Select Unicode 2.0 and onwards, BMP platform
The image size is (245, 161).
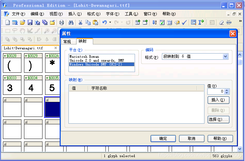(102, 60)
